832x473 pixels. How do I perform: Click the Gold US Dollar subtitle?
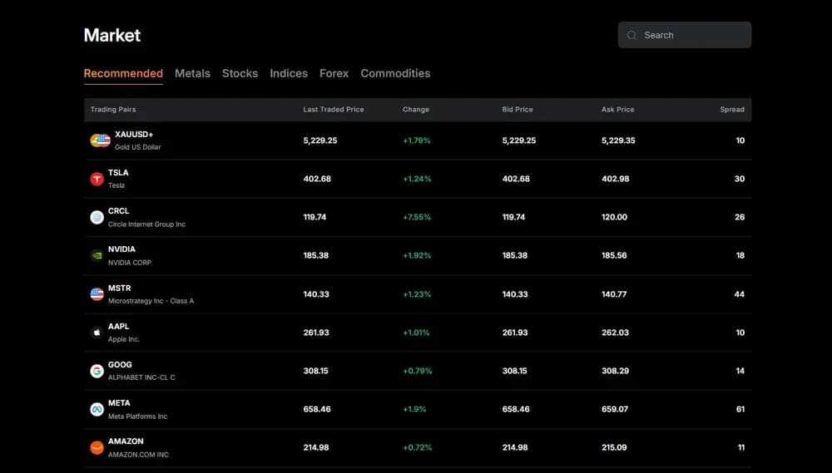coord(138,147)
